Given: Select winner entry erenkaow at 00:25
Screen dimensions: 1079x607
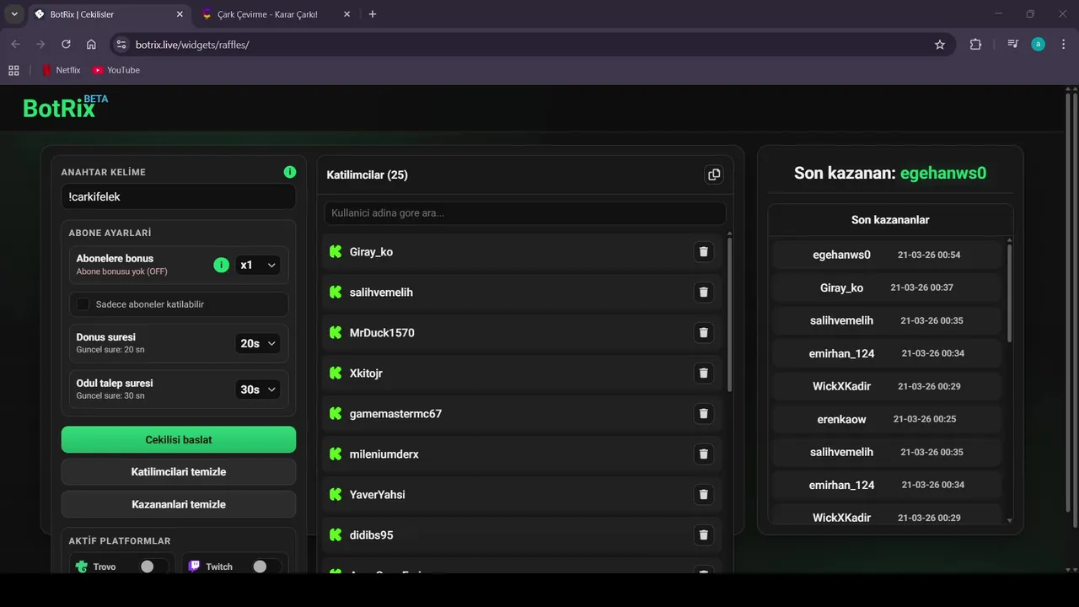Looking at the screenshot, I should point(886,419).
